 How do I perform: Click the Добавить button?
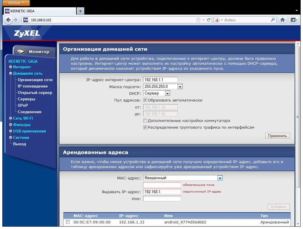pyautogui.click(x=279, y=207)
